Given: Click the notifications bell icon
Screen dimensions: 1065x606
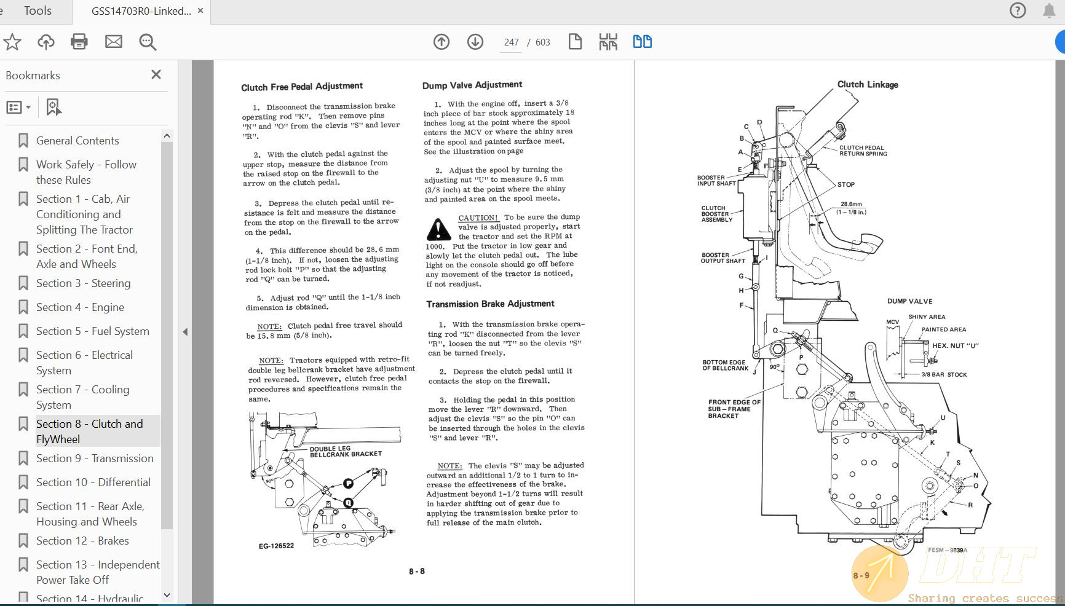Looking at the screenshot, I should [1049, 10].
